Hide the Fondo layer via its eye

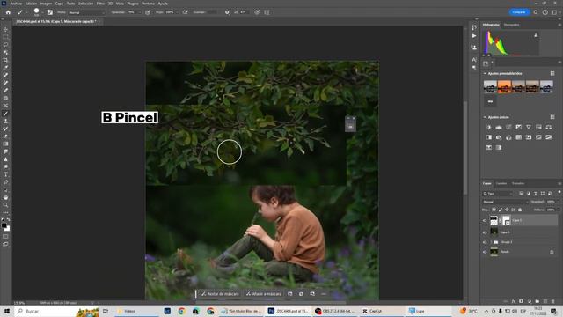click(x=485, y=252)
